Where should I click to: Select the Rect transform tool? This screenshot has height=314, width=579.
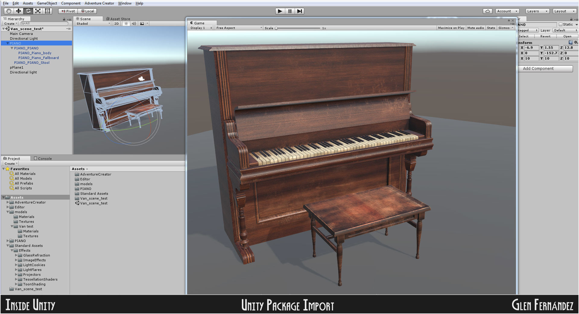47,11
